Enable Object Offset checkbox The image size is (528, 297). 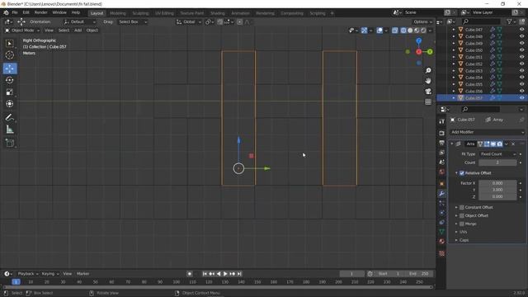(x=462, y=215)
